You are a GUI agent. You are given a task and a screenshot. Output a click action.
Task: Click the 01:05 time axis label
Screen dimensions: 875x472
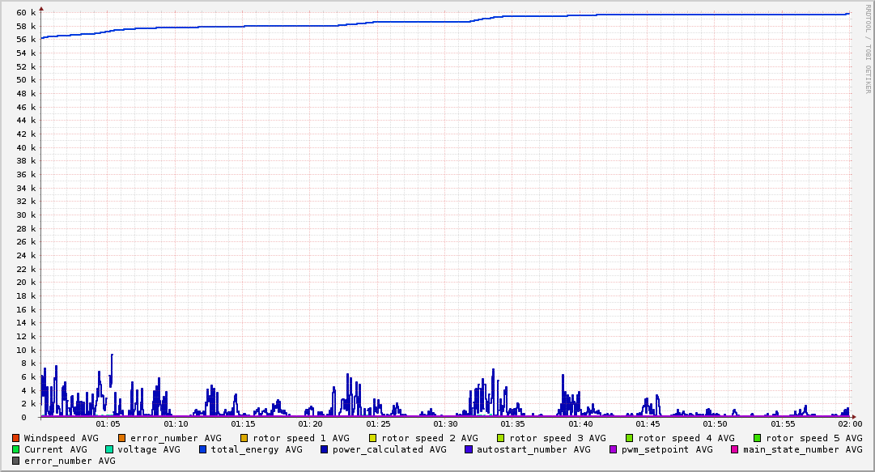108,423
